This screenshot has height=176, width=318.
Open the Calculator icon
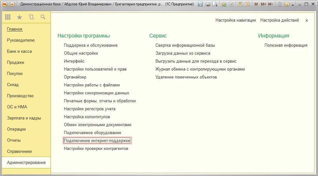(x=240, y=4)
